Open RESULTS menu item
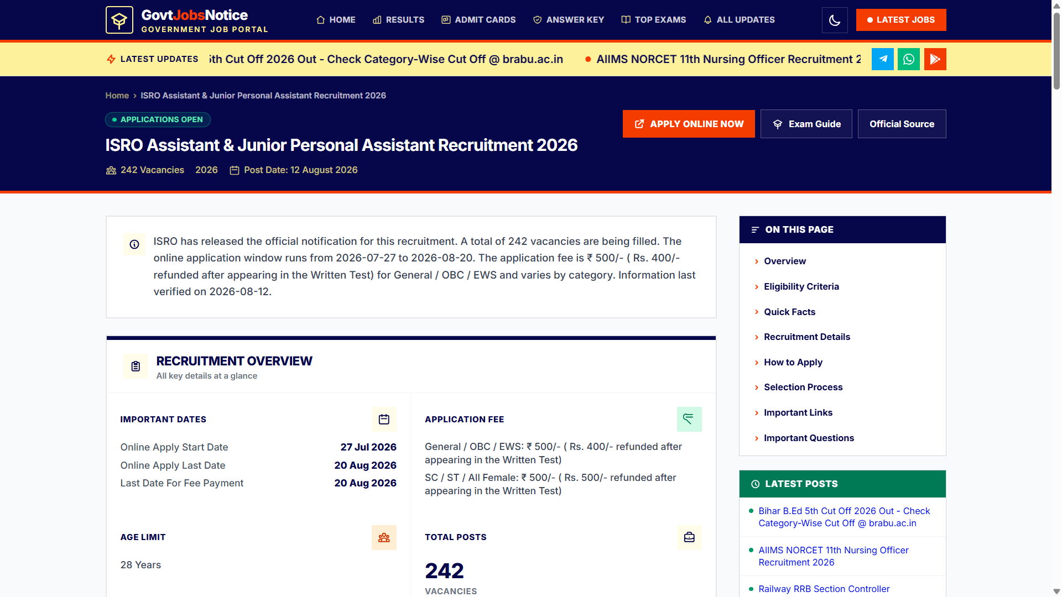1062x597 pixels. [398, 20]
